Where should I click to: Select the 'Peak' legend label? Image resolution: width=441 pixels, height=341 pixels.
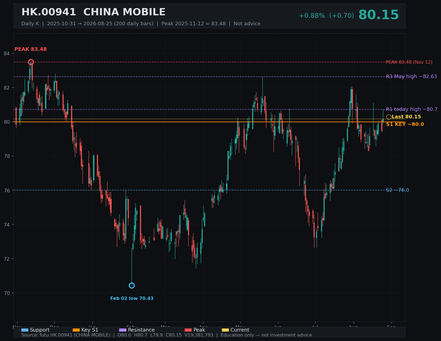pyautogui.click(x=199, y=330)
